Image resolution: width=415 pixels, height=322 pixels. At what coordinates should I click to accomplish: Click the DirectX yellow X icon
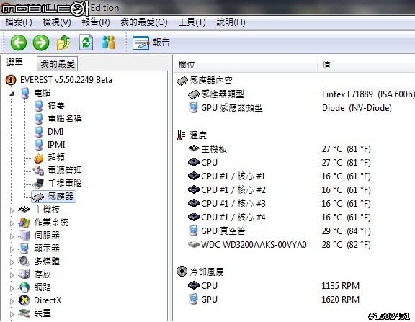[24, 300]
